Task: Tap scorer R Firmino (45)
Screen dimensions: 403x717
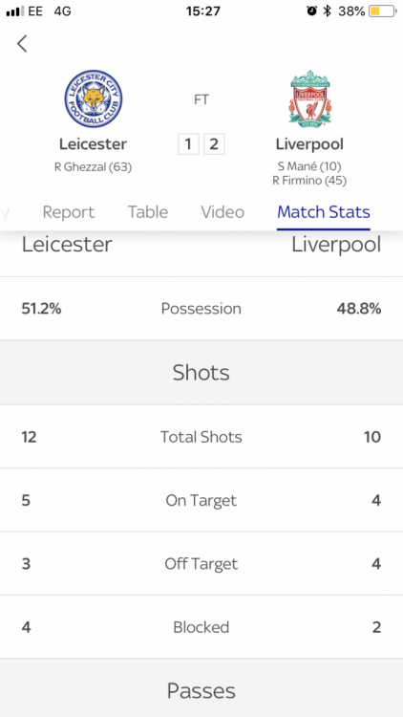Action: [x=309, y=181]
